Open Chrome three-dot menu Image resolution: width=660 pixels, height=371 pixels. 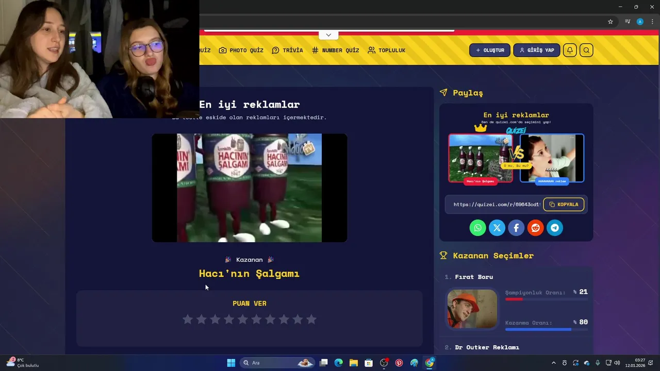coord(652,22)
